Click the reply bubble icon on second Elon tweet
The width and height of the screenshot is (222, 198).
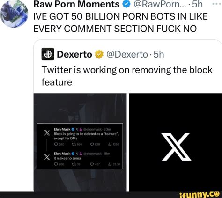click(56, 164)
